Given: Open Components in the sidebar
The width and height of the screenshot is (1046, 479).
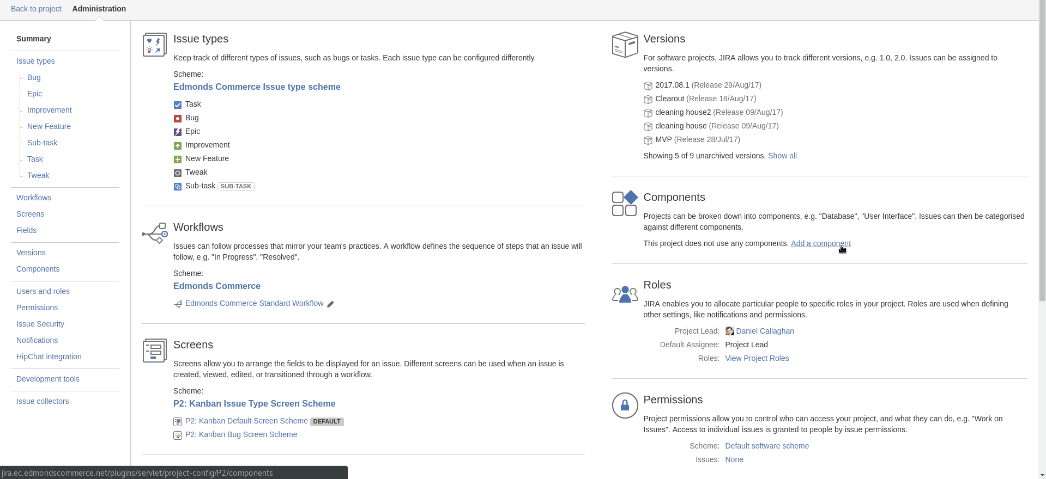Looking at the screenshot, I should [38, 269].
